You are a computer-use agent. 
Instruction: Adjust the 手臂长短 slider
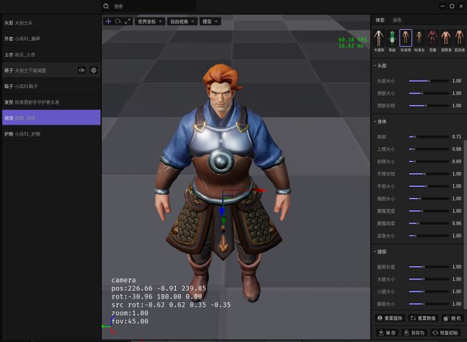(429, 174)
